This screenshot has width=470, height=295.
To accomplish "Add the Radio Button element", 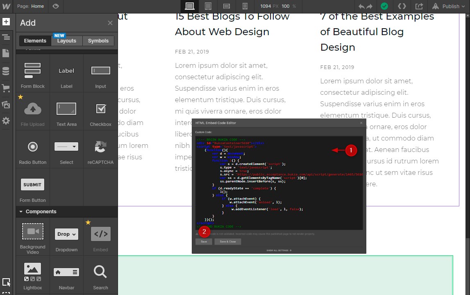I will point(33,150).
